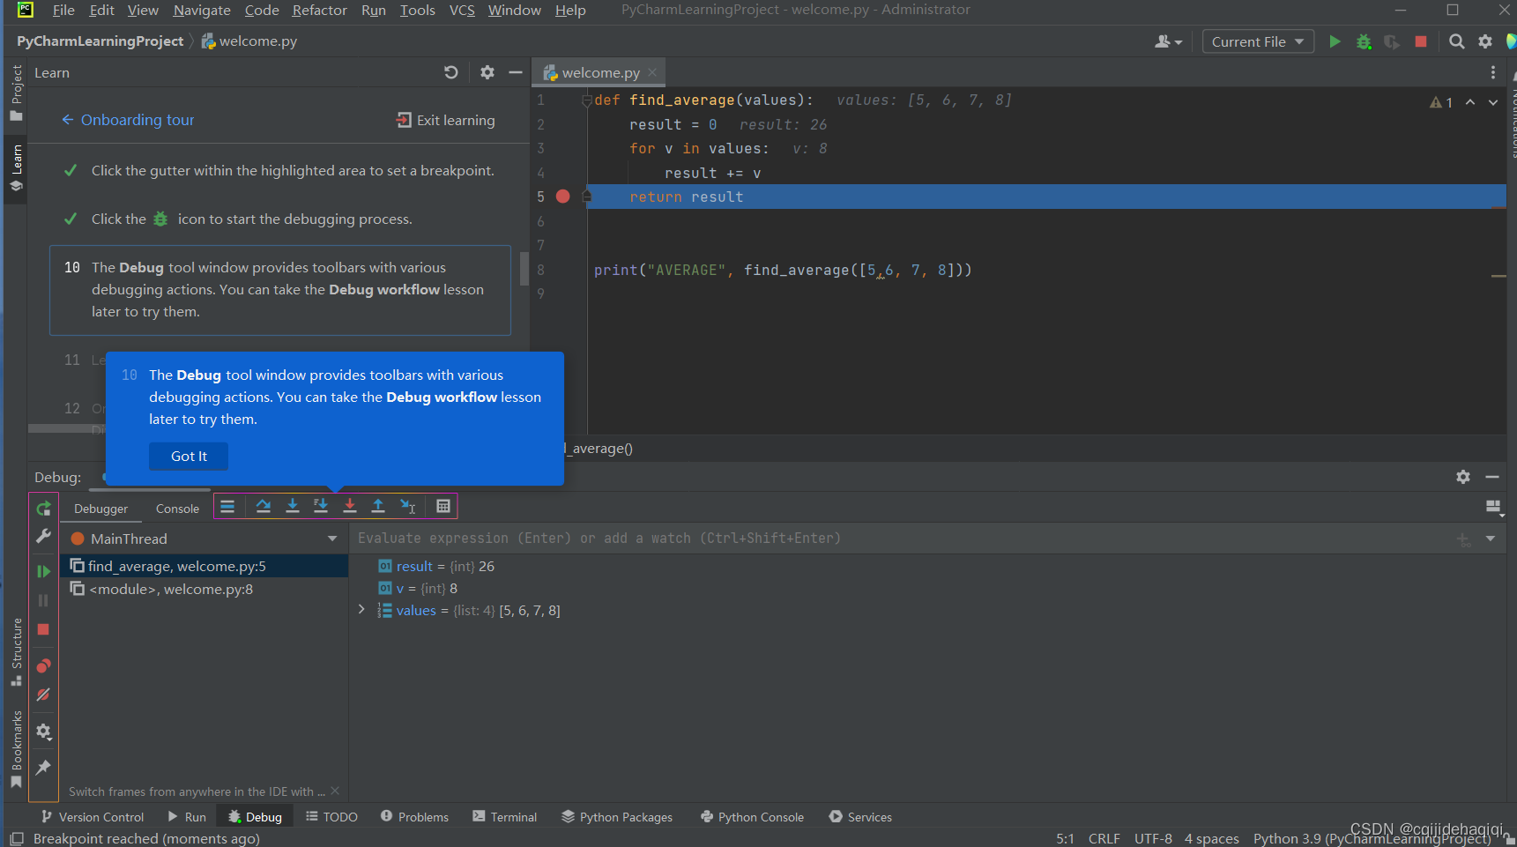Toggle the breakpoint on line 5
1517x847 pixels.
563,197
